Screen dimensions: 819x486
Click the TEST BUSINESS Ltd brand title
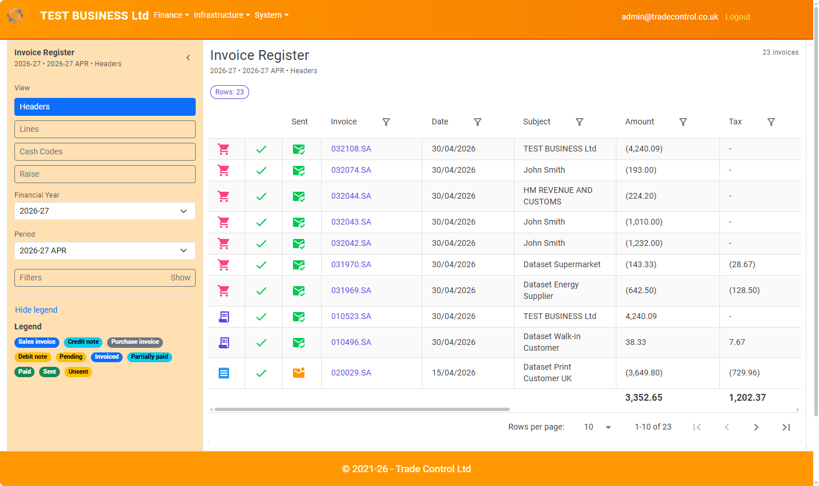(94, 16)
